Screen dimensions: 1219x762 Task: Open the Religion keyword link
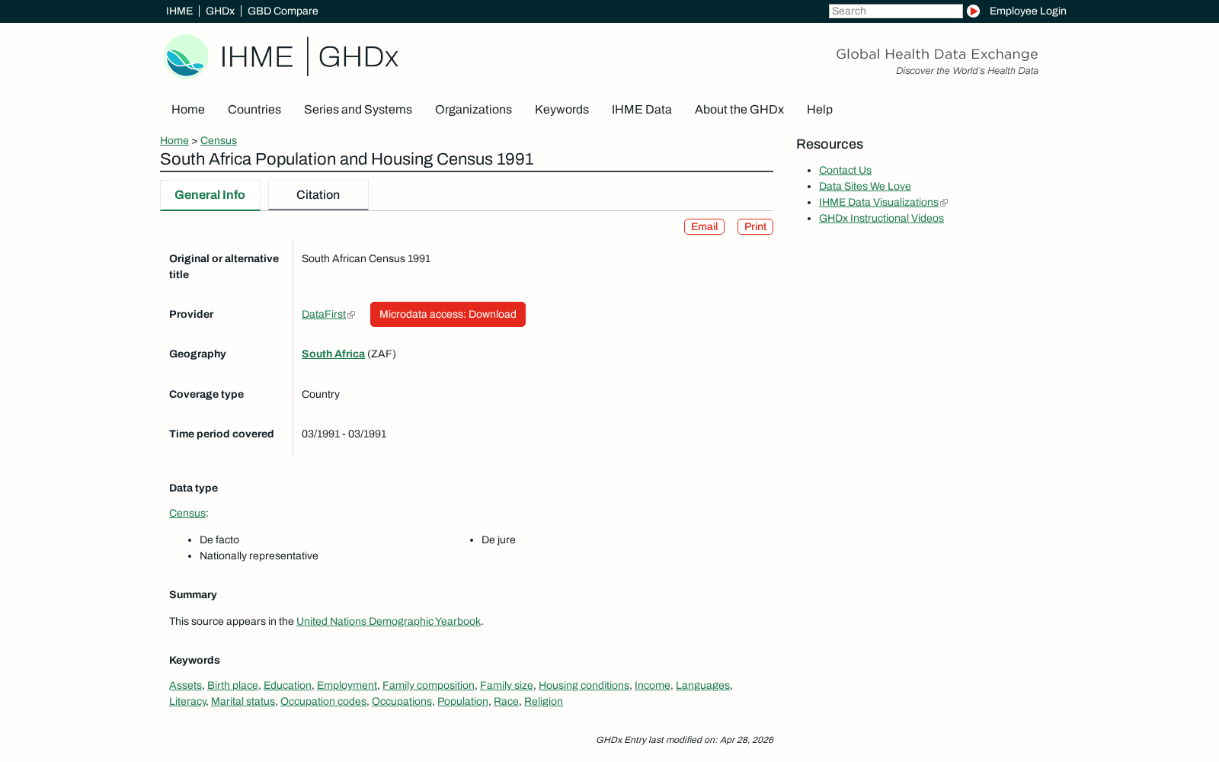pos(543,701)
